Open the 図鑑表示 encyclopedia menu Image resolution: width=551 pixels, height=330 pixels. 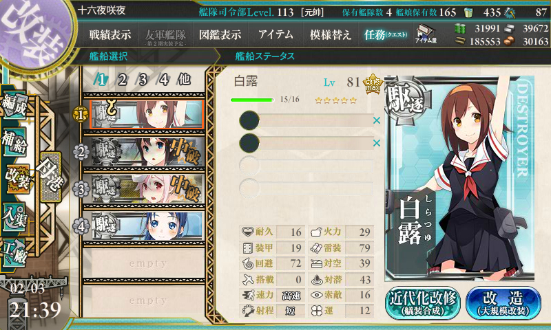[220, 34]
